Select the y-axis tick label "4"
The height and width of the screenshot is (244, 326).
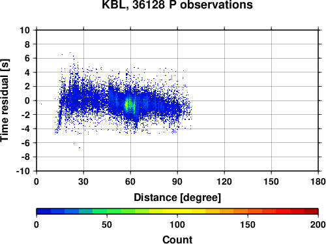click(27, 72)
